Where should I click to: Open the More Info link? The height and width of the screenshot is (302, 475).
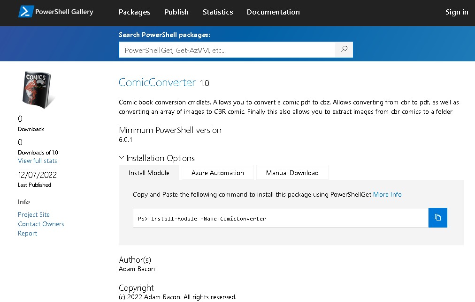[x=387, y=194]
